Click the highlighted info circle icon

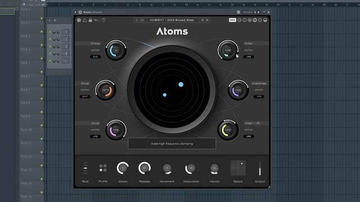coord(255,20)
